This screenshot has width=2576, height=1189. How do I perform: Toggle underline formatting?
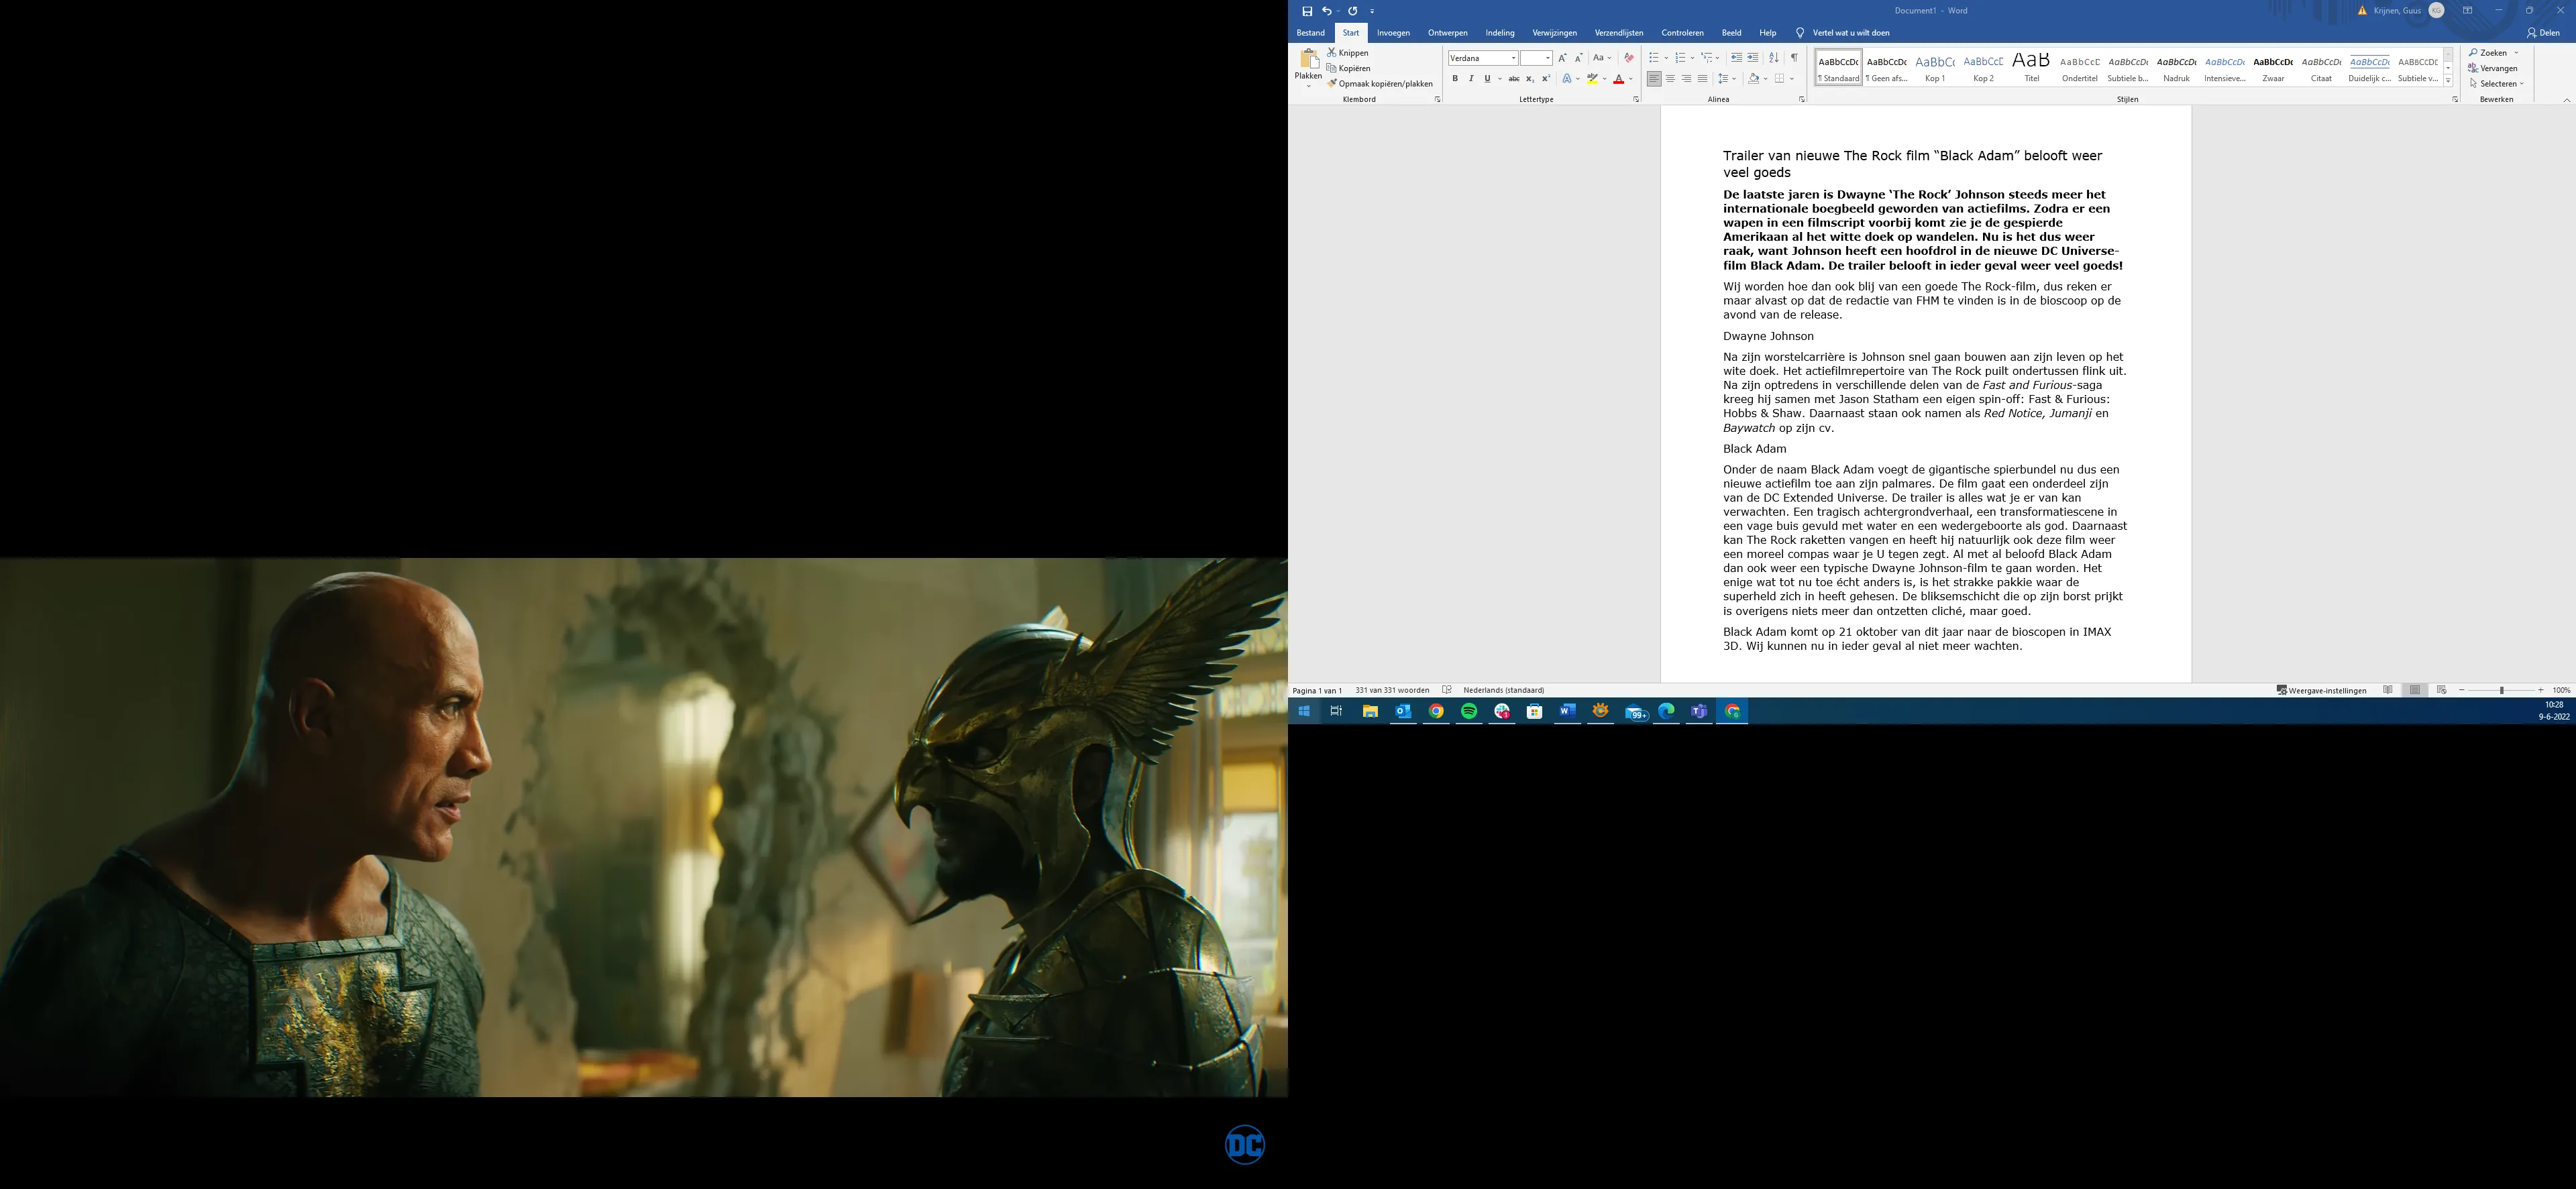(x=1487, y=79)
